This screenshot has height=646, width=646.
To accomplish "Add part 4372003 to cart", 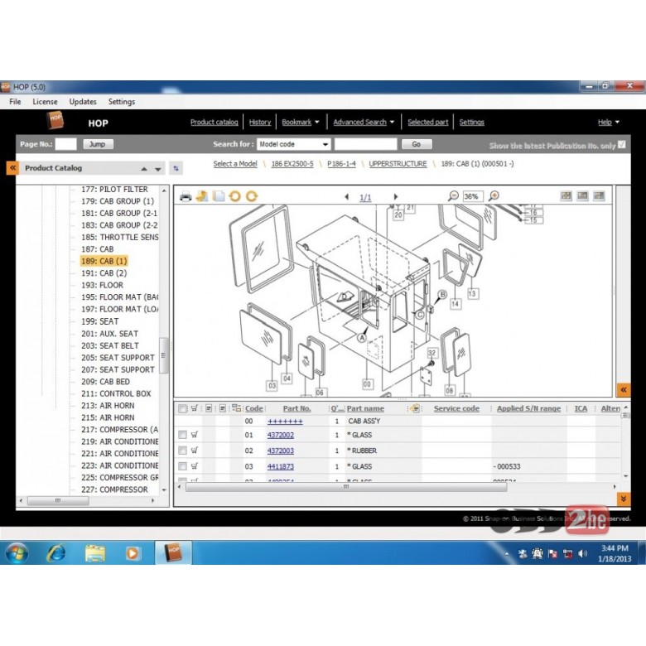I will [x=195, y=450].
